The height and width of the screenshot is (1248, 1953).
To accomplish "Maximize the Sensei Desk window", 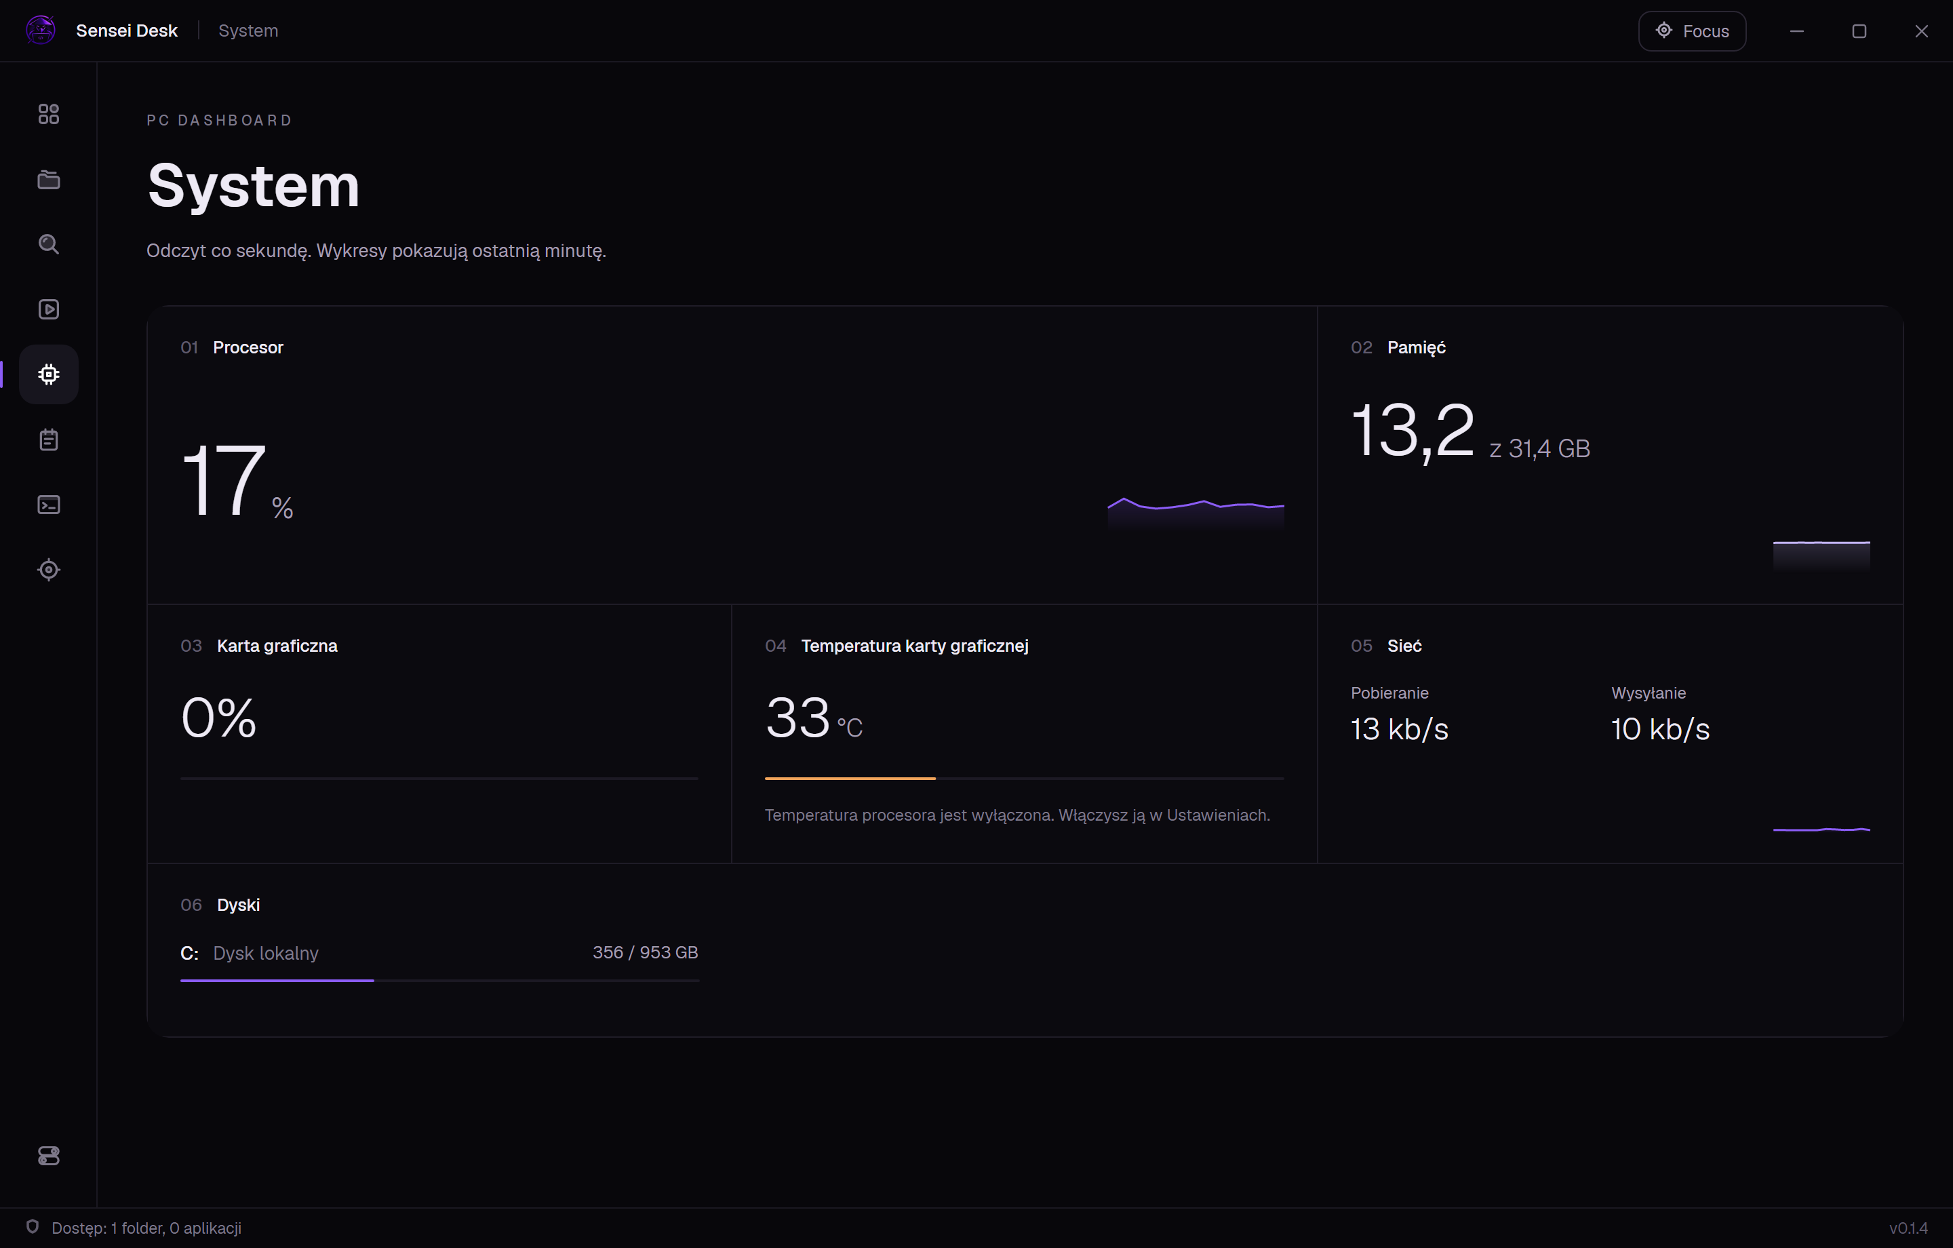I will pos(1859,31).
